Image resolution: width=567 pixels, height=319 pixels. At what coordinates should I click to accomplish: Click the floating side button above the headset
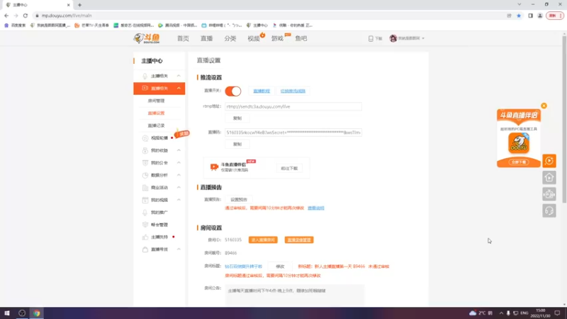pos(549,194)
